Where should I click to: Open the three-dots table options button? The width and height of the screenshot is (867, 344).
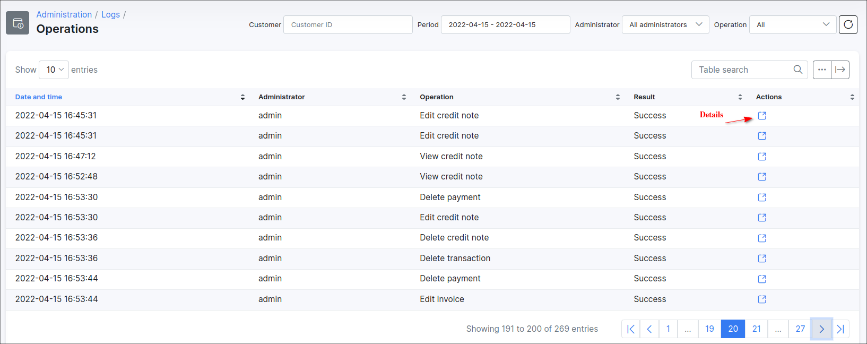[822, 70]
